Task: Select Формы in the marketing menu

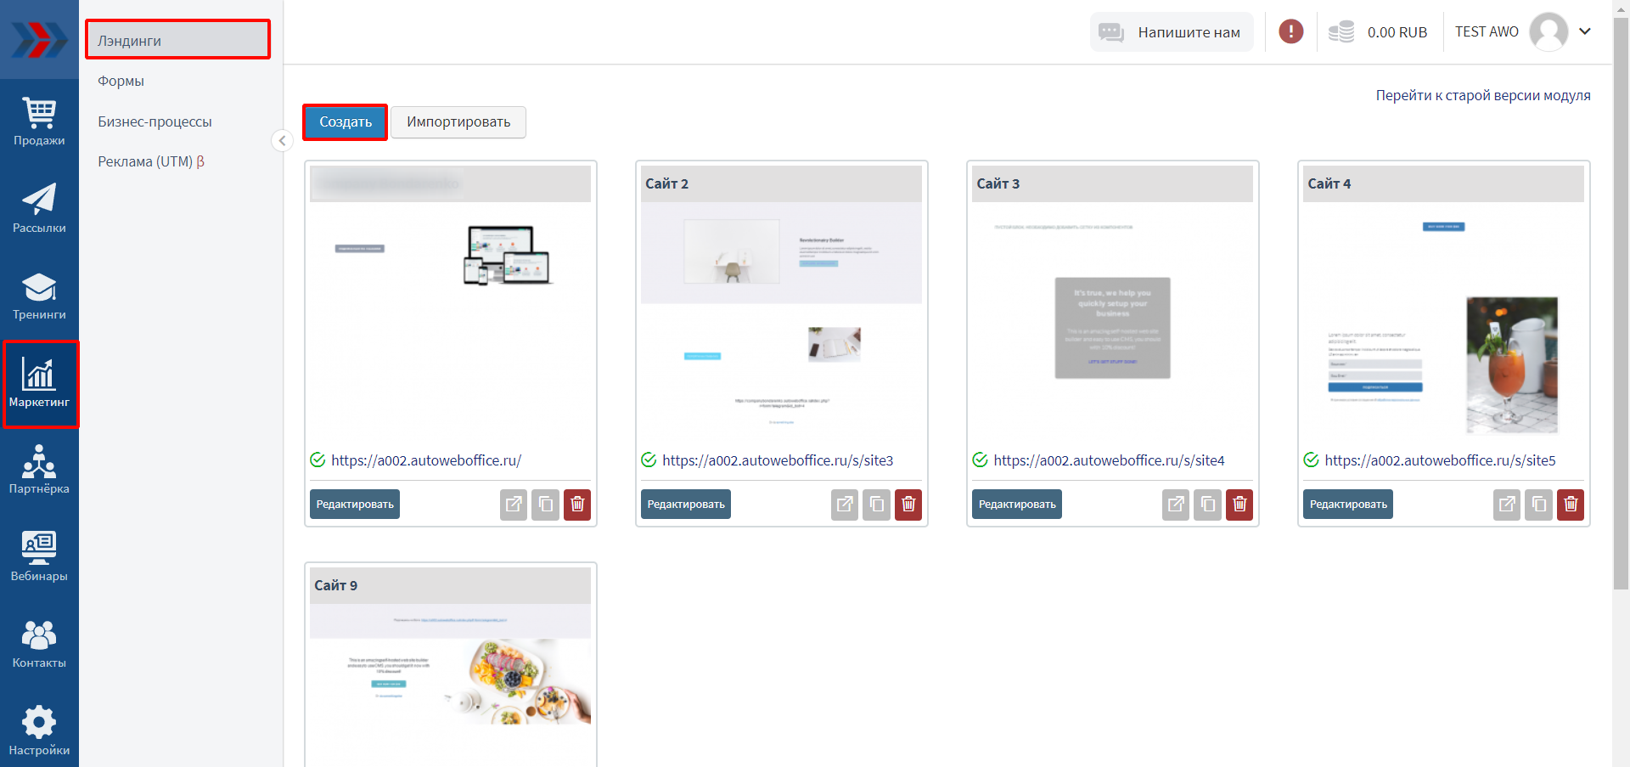Action: click(x=121, y=81)
